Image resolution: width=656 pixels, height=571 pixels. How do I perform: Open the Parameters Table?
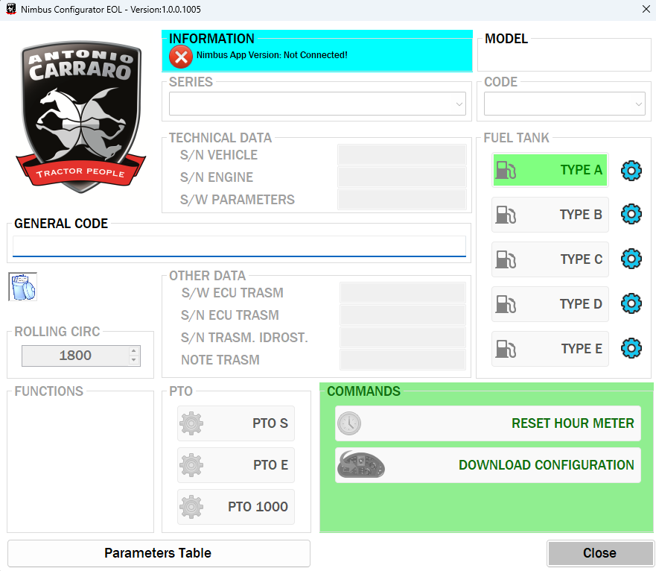159,553
